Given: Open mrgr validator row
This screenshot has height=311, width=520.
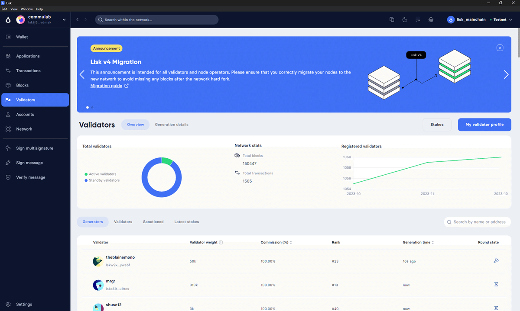Looking at the screenshot, I should tap(294, 285).
